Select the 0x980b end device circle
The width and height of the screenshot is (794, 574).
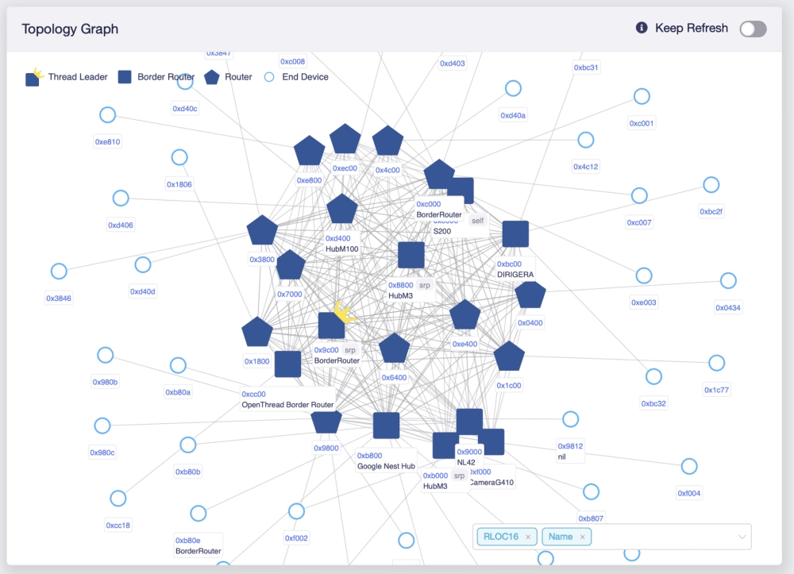(106, 355)
